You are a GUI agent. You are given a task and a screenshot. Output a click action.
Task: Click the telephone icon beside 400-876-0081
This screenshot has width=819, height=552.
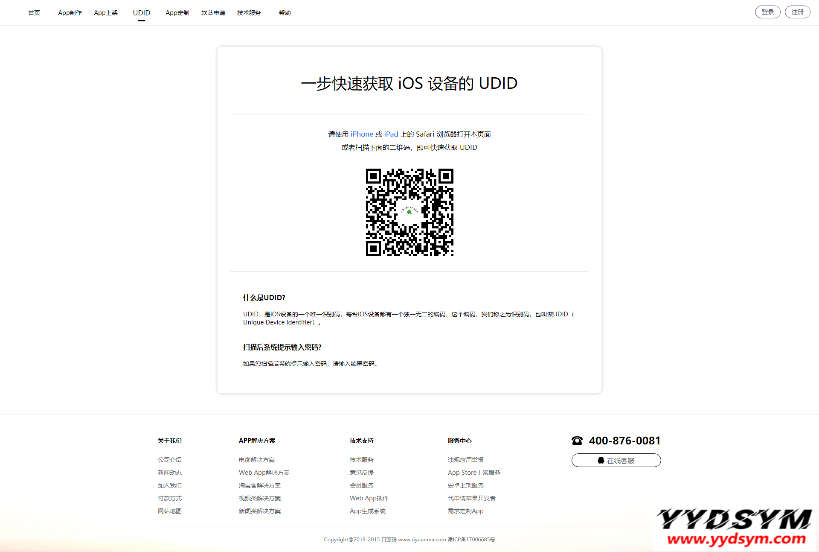tap(577, 441)
